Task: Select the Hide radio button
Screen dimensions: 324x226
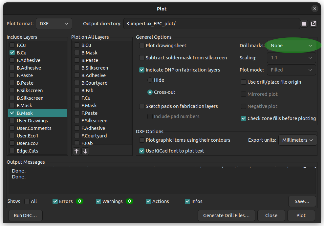Action: coord(150,80)
